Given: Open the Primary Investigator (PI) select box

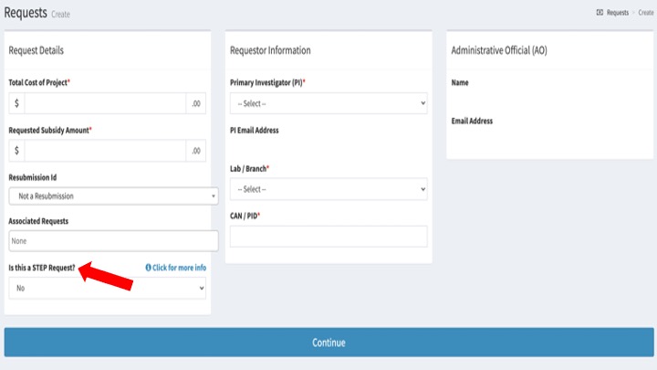Looking at the screenshot, I should pos(328,103).
